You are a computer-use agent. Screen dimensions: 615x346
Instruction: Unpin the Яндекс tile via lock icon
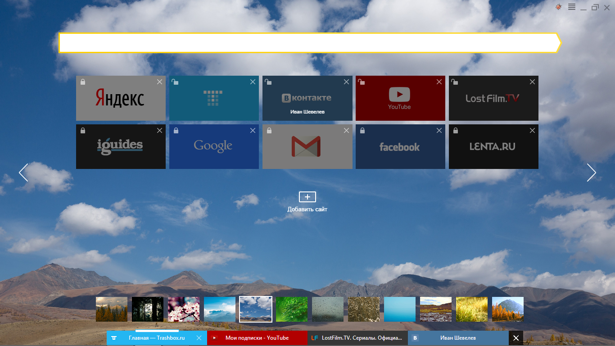pyautogui.click(x=82, y=82)
